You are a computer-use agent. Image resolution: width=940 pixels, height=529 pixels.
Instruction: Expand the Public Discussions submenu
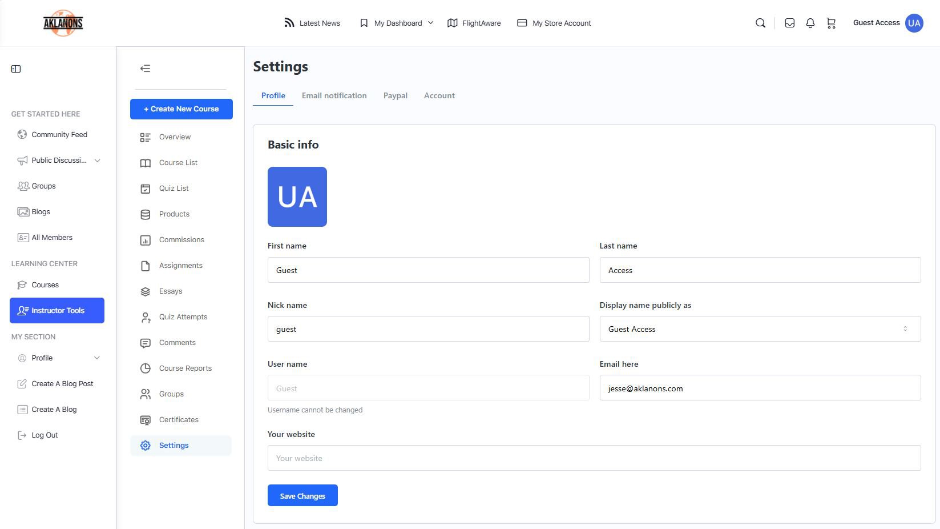pyautogui.click(x=98, y=161)
